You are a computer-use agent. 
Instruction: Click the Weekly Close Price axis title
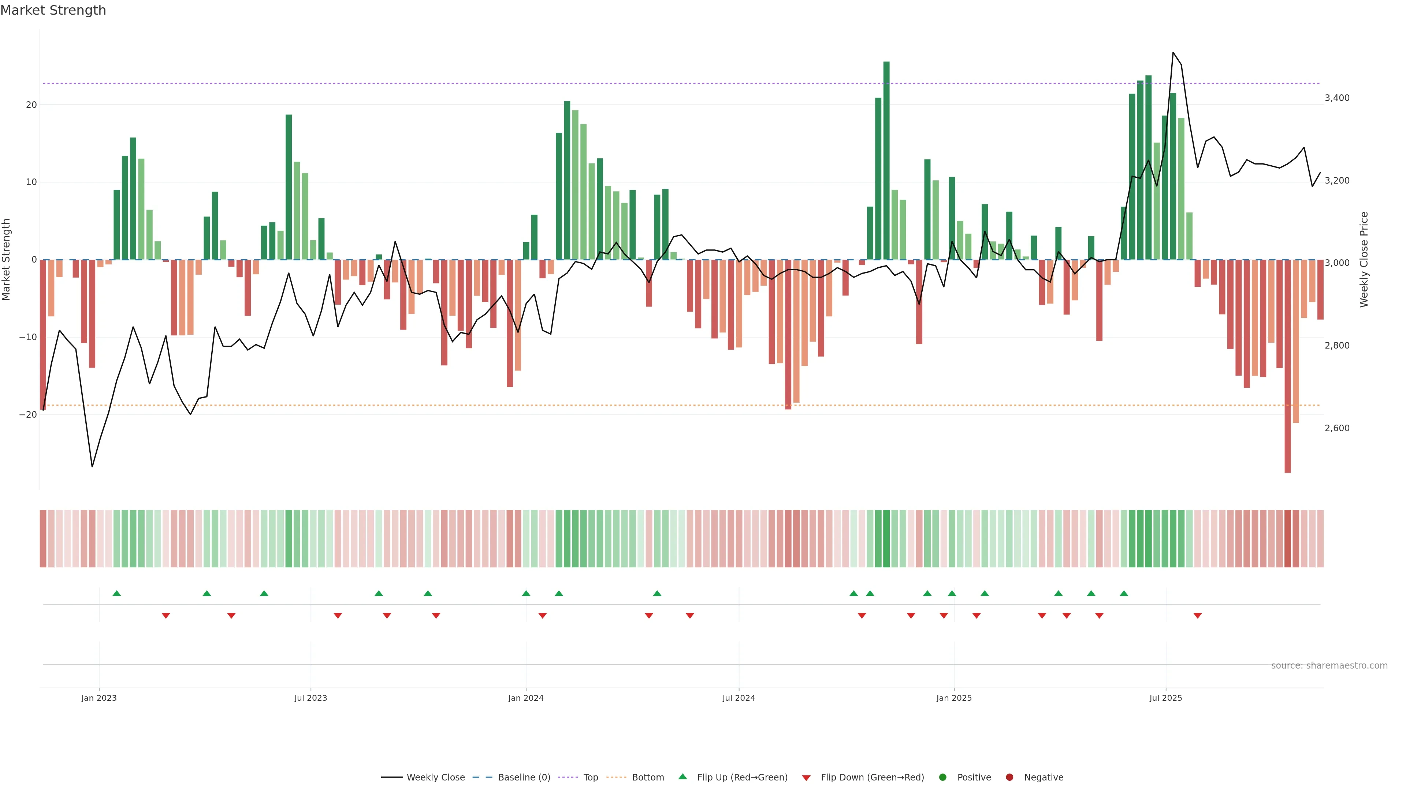click(x=1364, y=260)
